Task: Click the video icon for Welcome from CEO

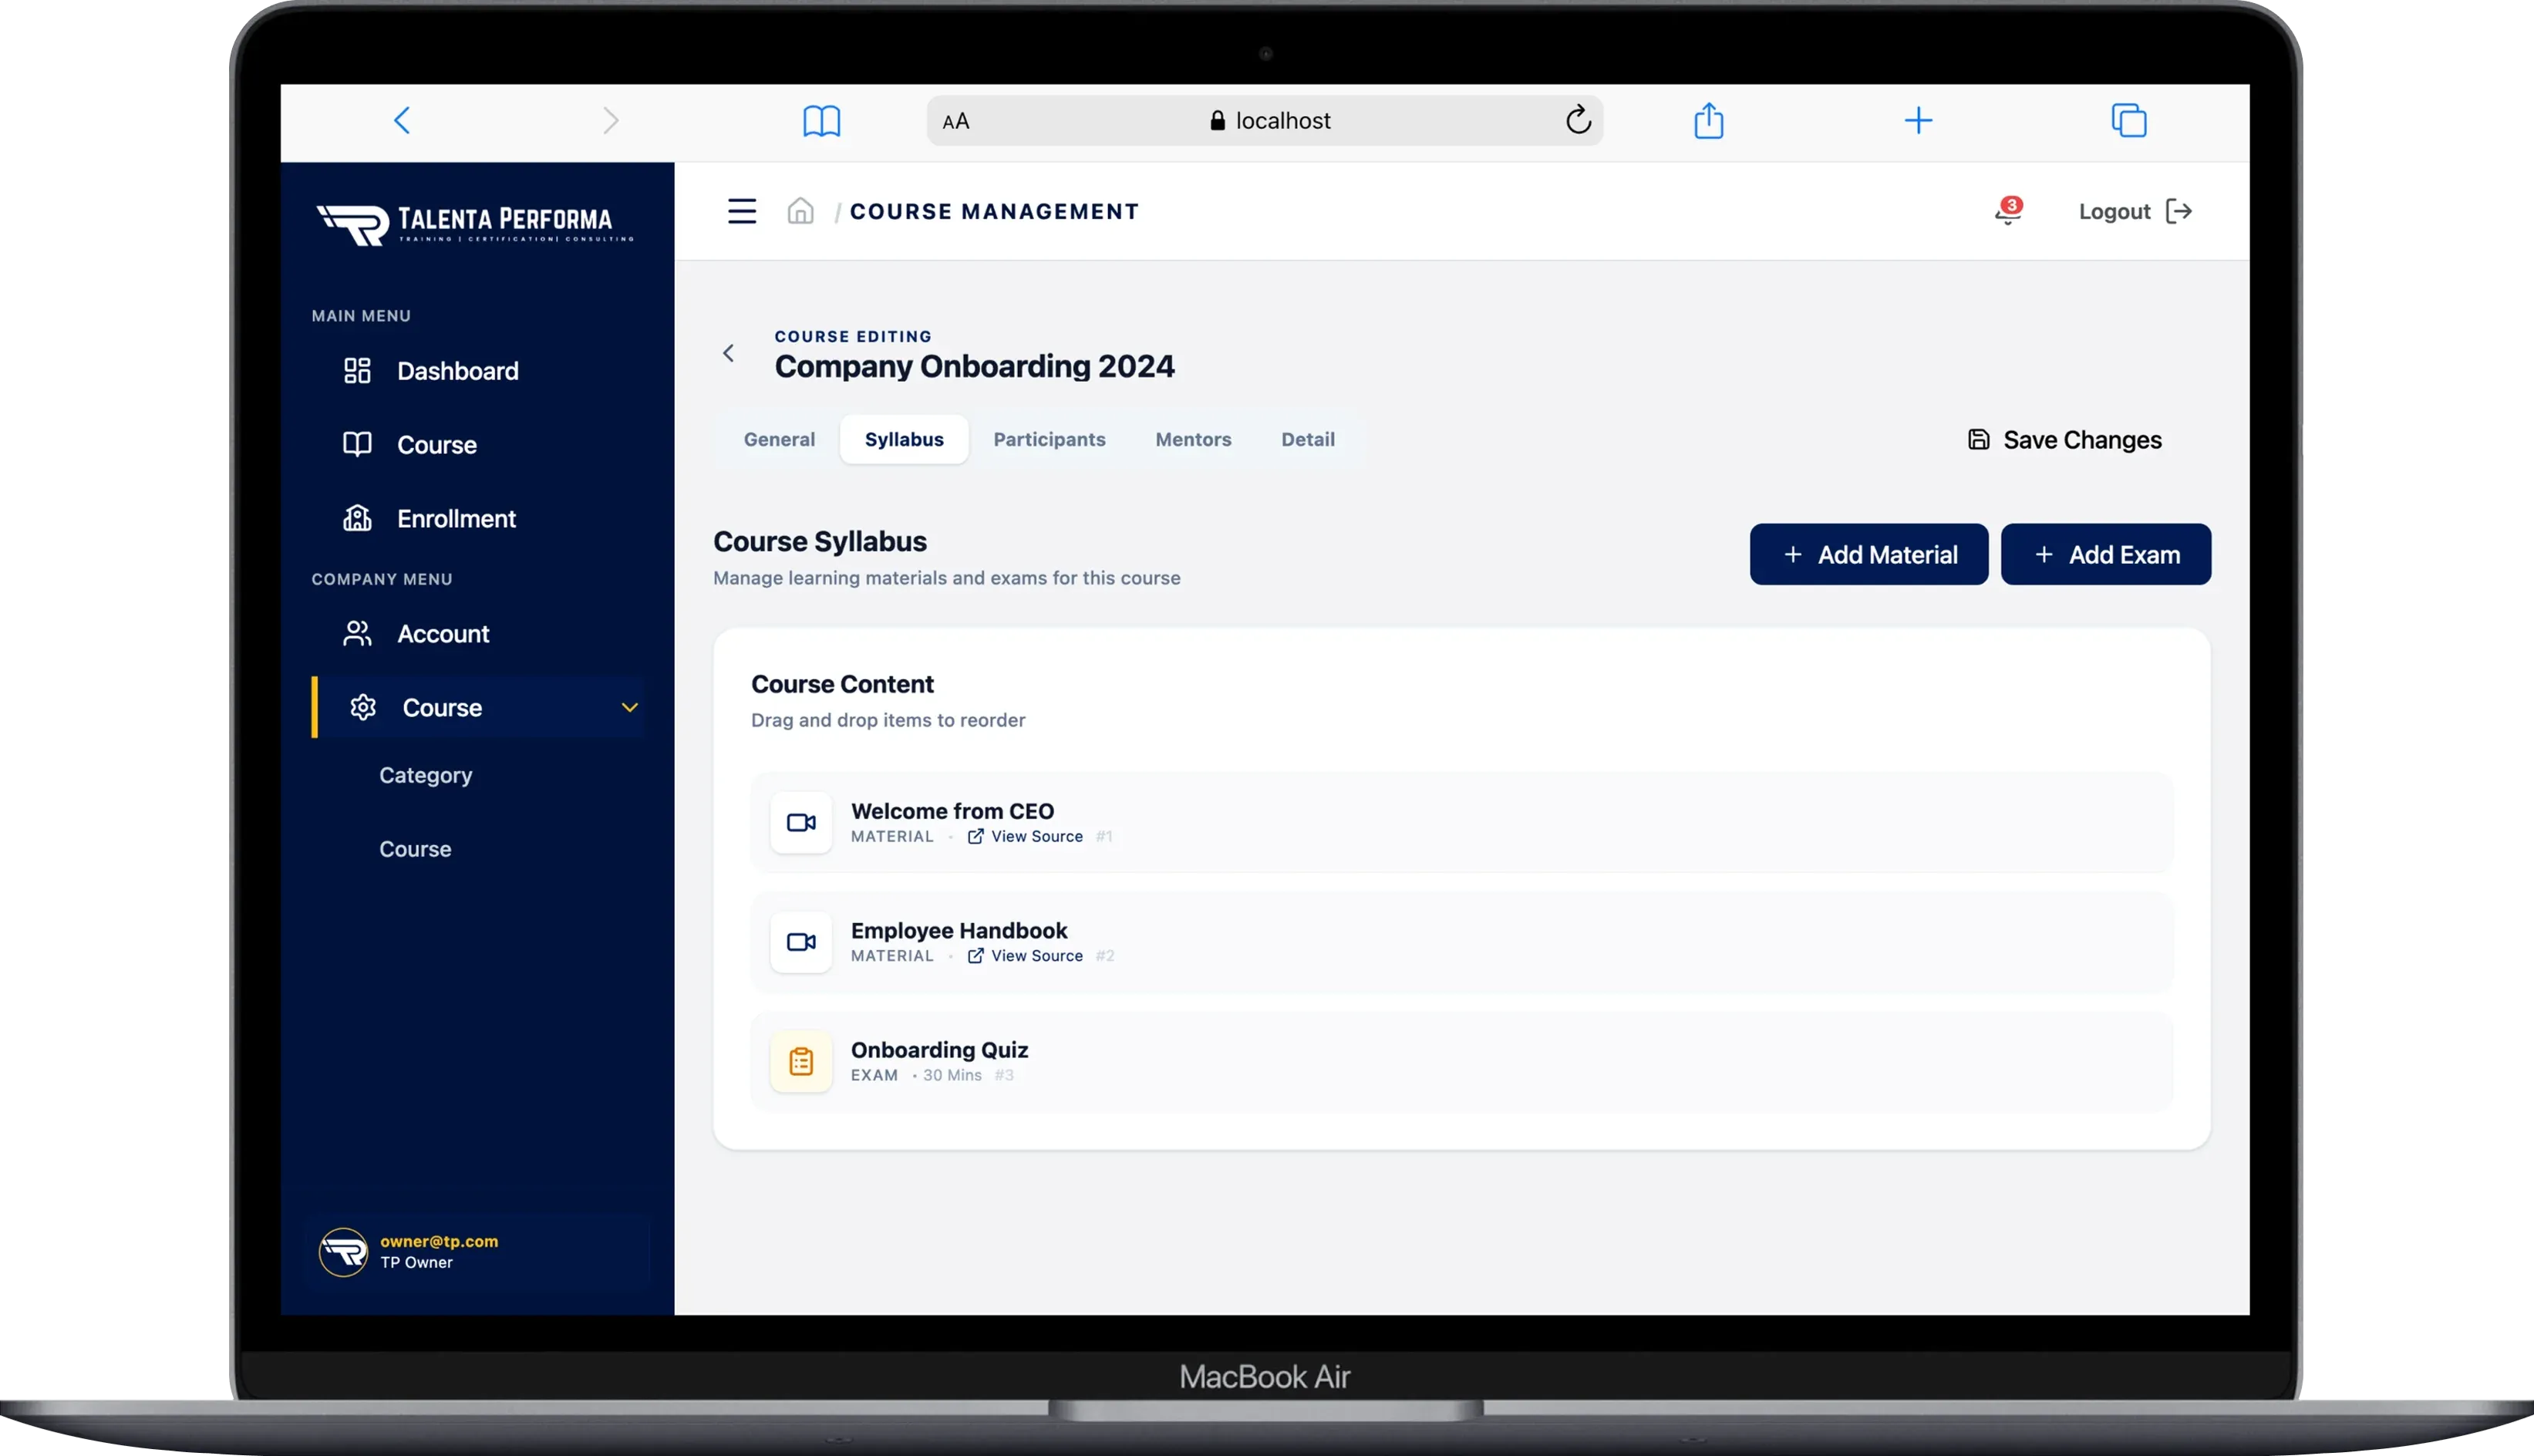Action: (x=800, y=822)
